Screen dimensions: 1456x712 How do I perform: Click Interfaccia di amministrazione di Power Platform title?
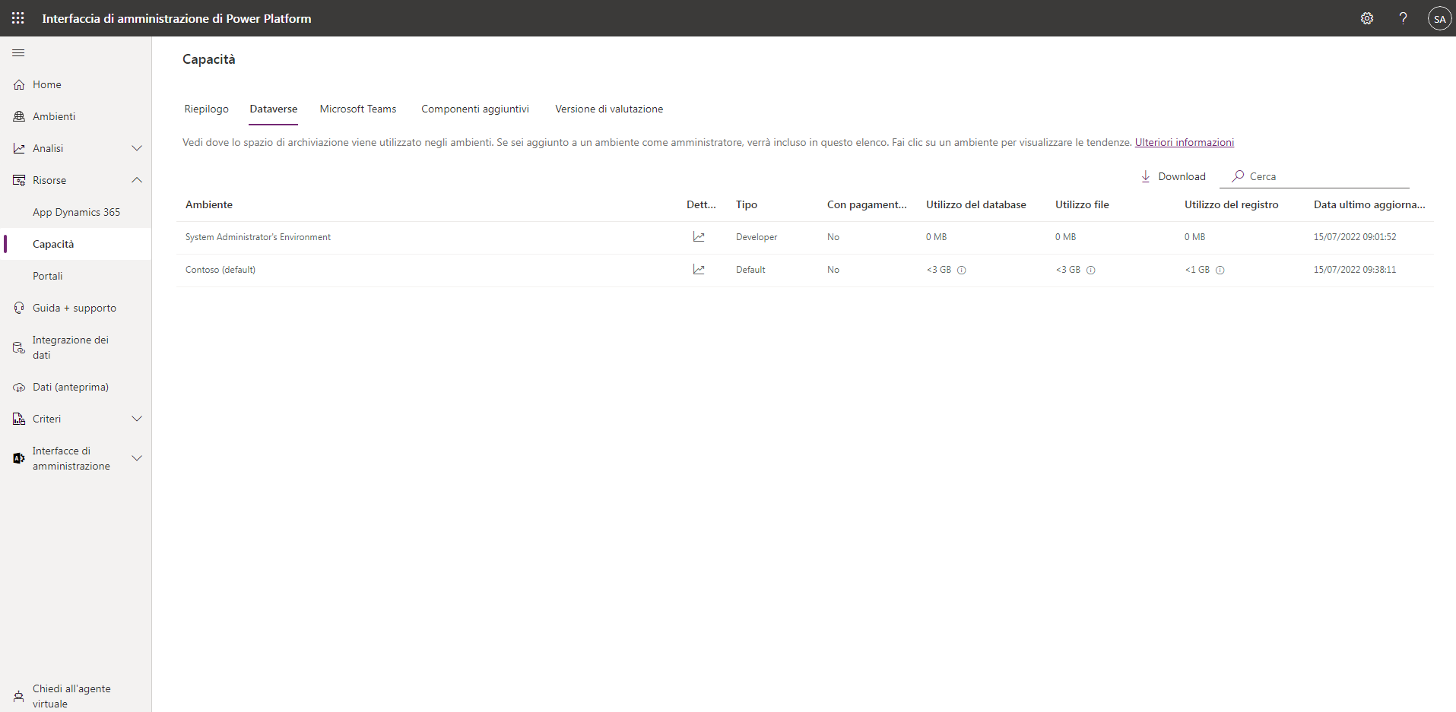point(176,18)
